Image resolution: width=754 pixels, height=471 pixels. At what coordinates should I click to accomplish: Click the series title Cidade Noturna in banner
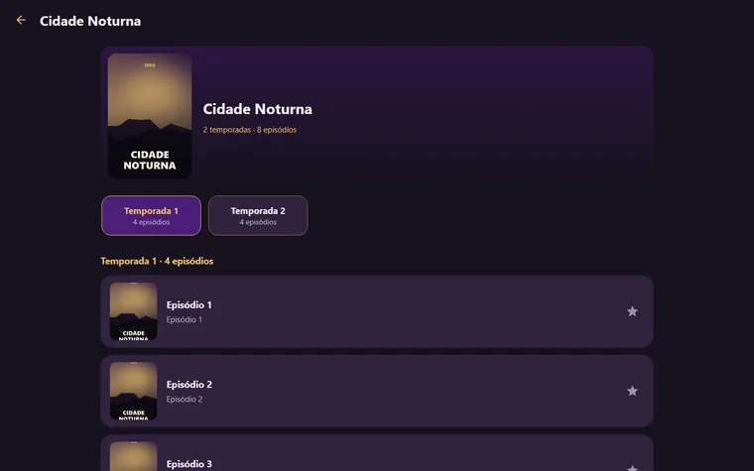point(257,109)
